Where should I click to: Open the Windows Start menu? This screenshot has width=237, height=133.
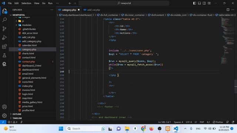pos(61,129)
